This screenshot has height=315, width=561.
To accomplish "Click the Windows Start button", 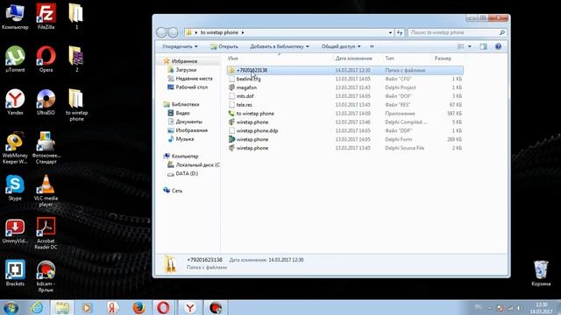I will pyautogui.click(x=11, y=307).
